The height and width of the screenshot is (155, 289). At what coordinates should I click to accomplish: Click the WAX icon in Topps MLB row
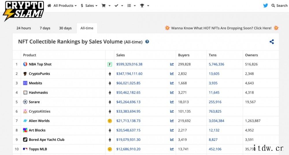click(110, 149)
